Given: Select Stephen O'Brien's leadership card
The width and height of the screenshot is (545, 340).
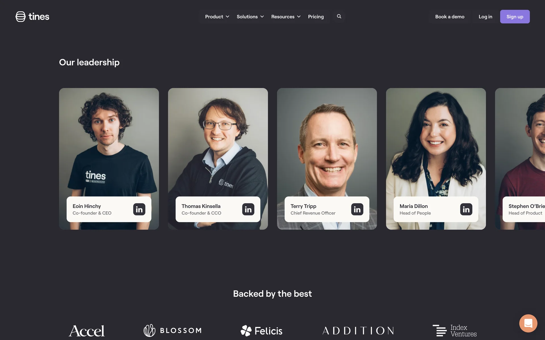Looking at the screenshot, I should [520, 159].
